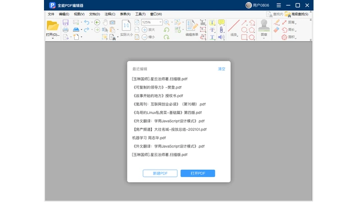The height and width of the screenshot is (202, 358).
Task: Select the red Arrow drawing tool
Action: pos(244,23)
